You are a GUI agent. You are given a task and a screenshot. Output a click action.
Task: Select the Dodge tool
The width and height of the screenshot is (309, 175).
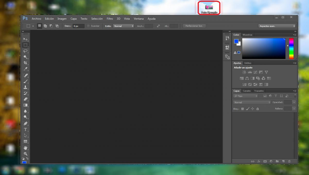click(25, 117)
